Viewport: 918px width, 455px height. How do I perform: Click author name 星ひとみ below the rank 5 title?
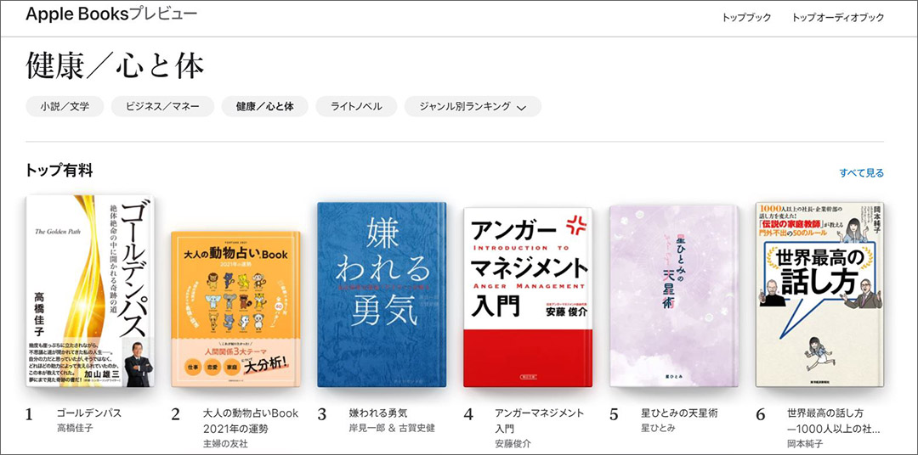point(658,428)
